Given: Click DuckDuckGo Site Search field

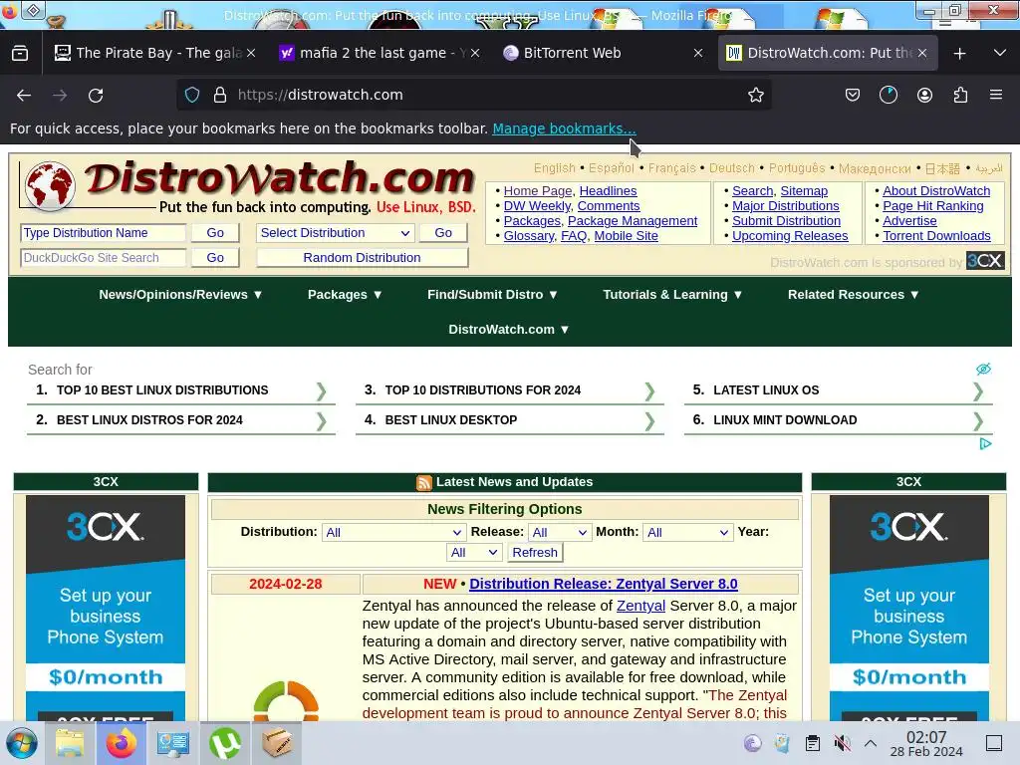Looking at the screenshot, I should click(x=104, y=258).
